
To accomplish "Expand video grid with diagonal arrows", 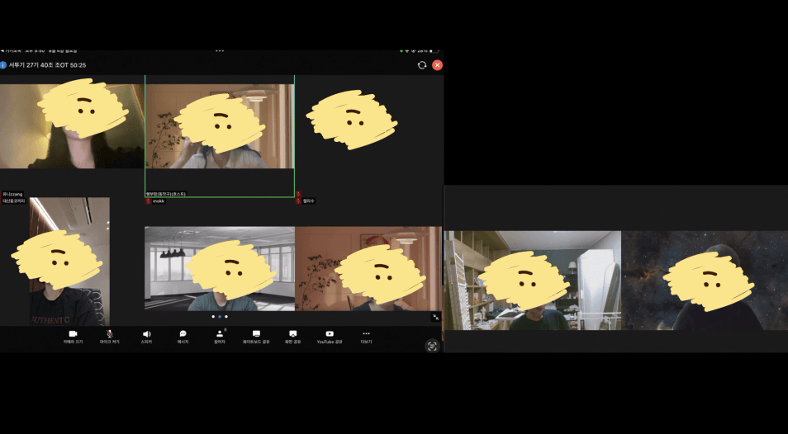I will (x=435, y=317).
